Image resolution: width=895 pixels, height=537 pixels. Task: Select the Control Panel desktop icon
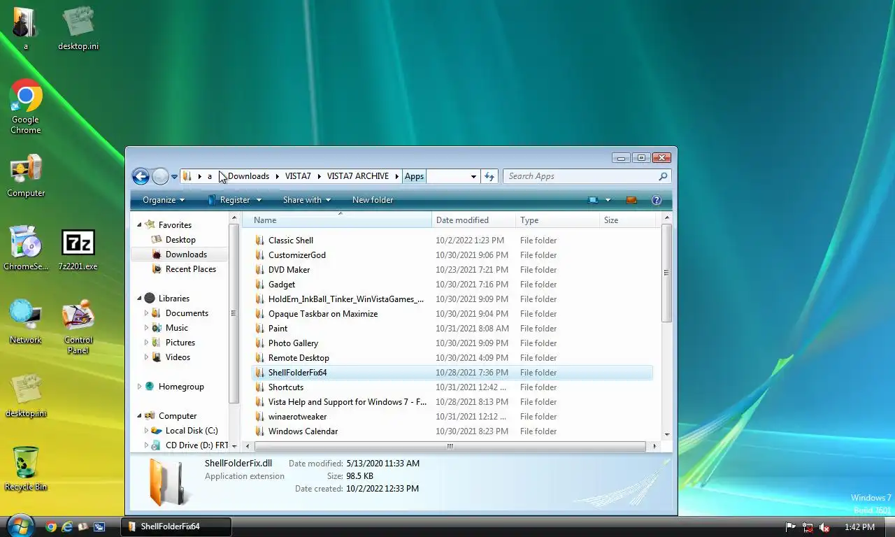pyautogui.click(x=78, y=327)
